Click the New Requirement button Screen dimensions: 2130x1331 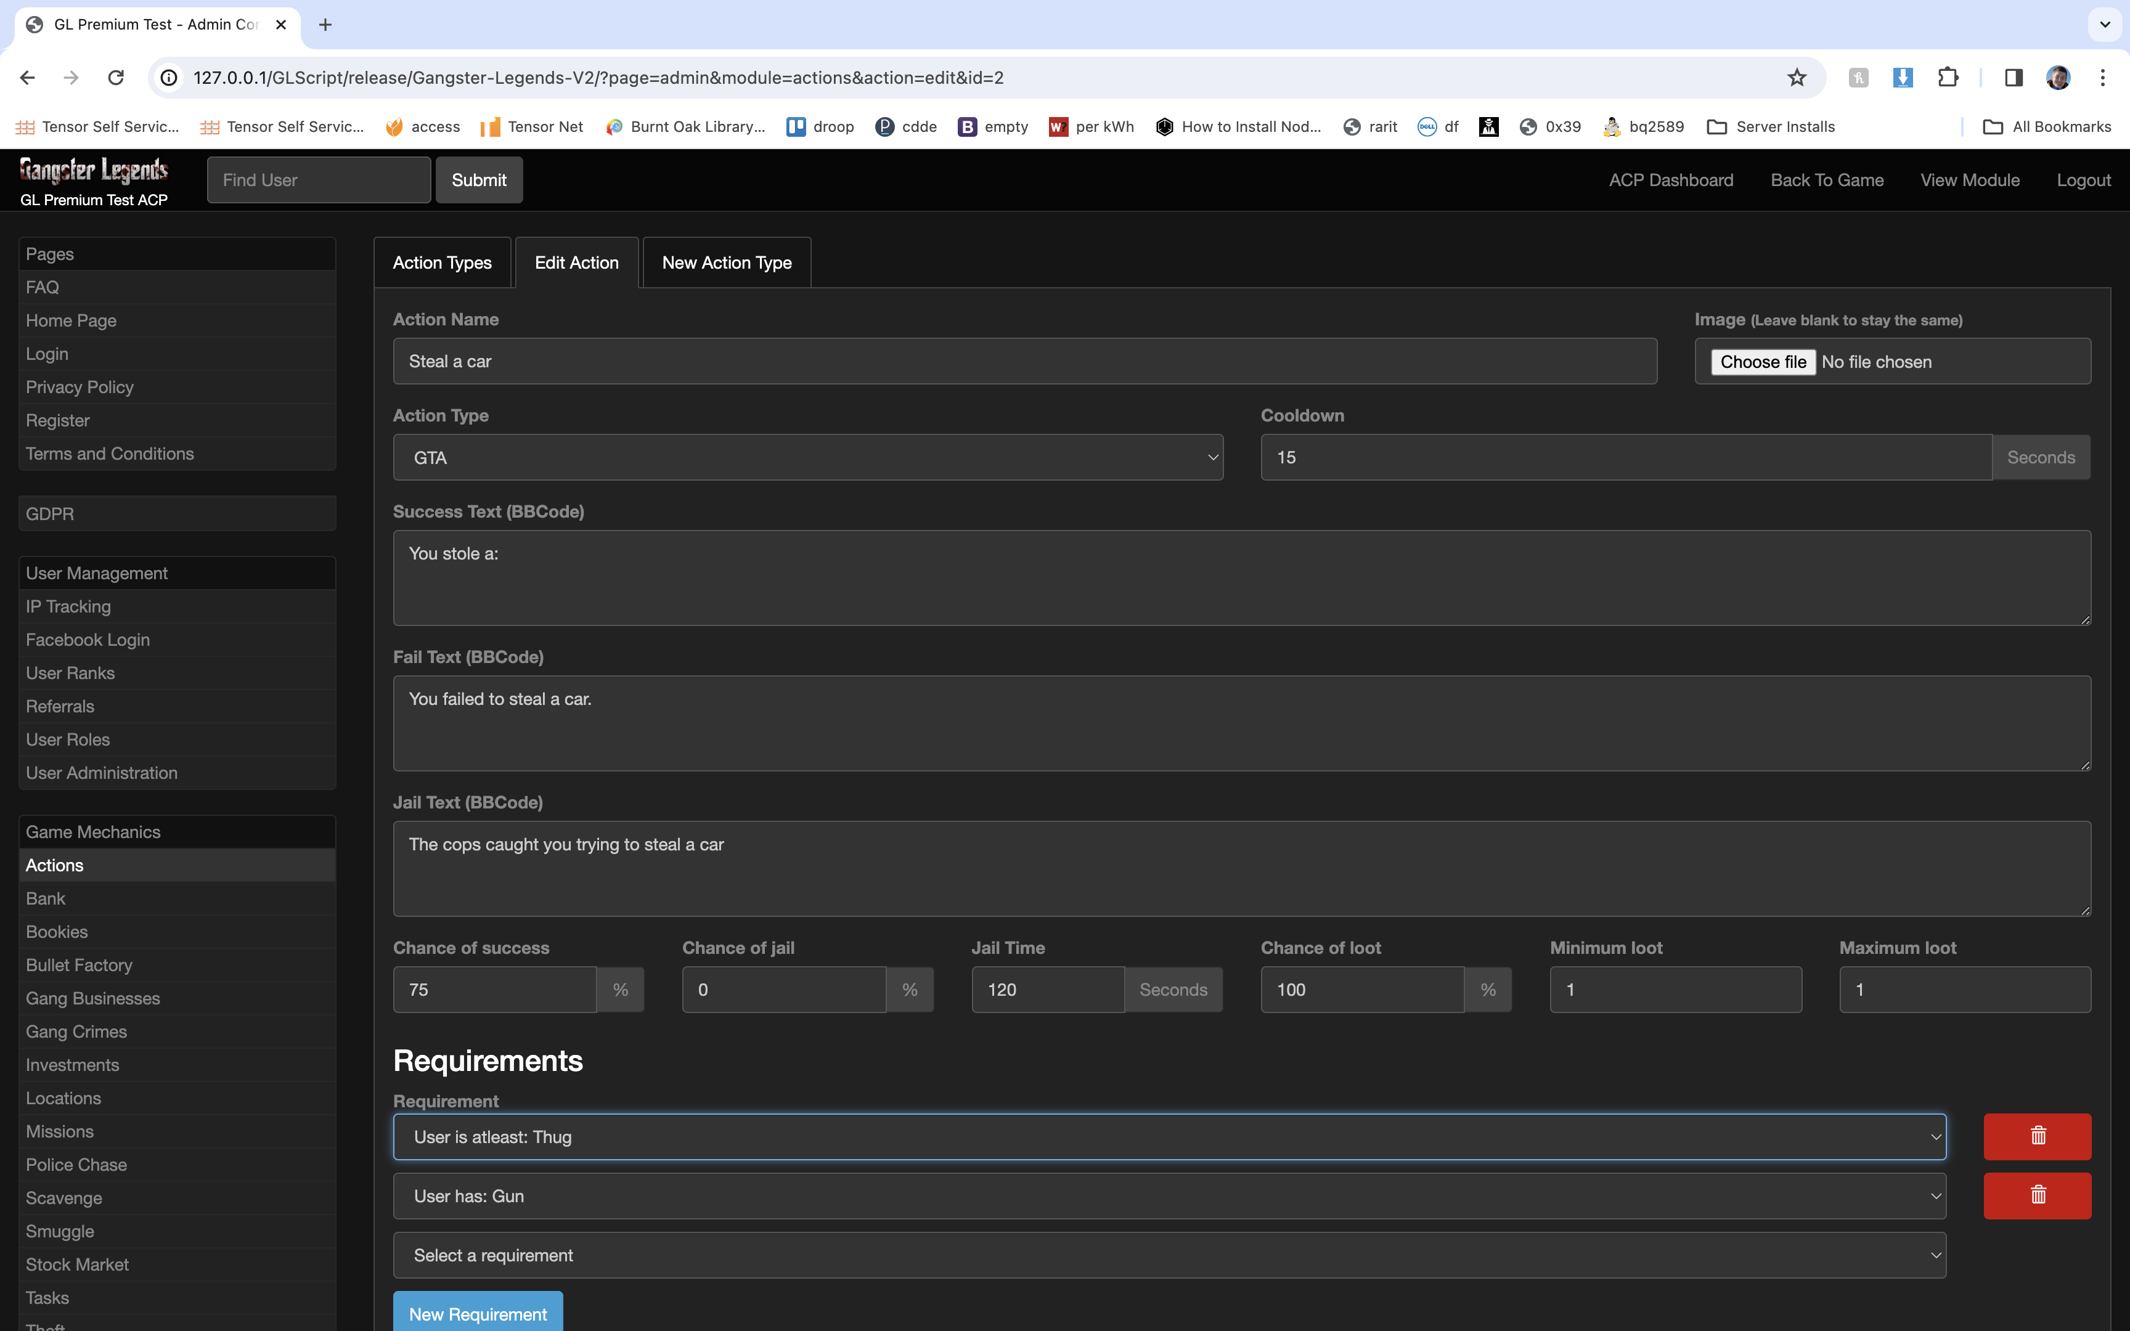tap(477, 1313)
